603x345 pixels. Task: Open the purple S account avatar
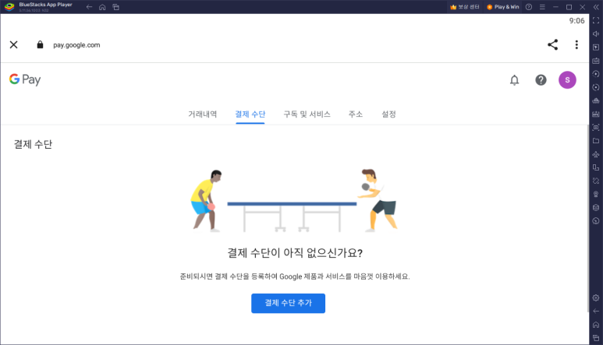click(567, 79)
